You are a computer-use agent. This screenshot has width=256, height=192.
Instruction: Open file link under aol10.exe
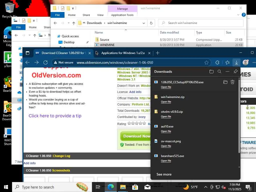[x=166, y=131]
